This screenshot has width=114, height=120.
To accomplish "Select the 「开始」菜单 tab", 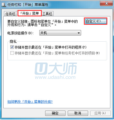I will [x=30, y=13].
